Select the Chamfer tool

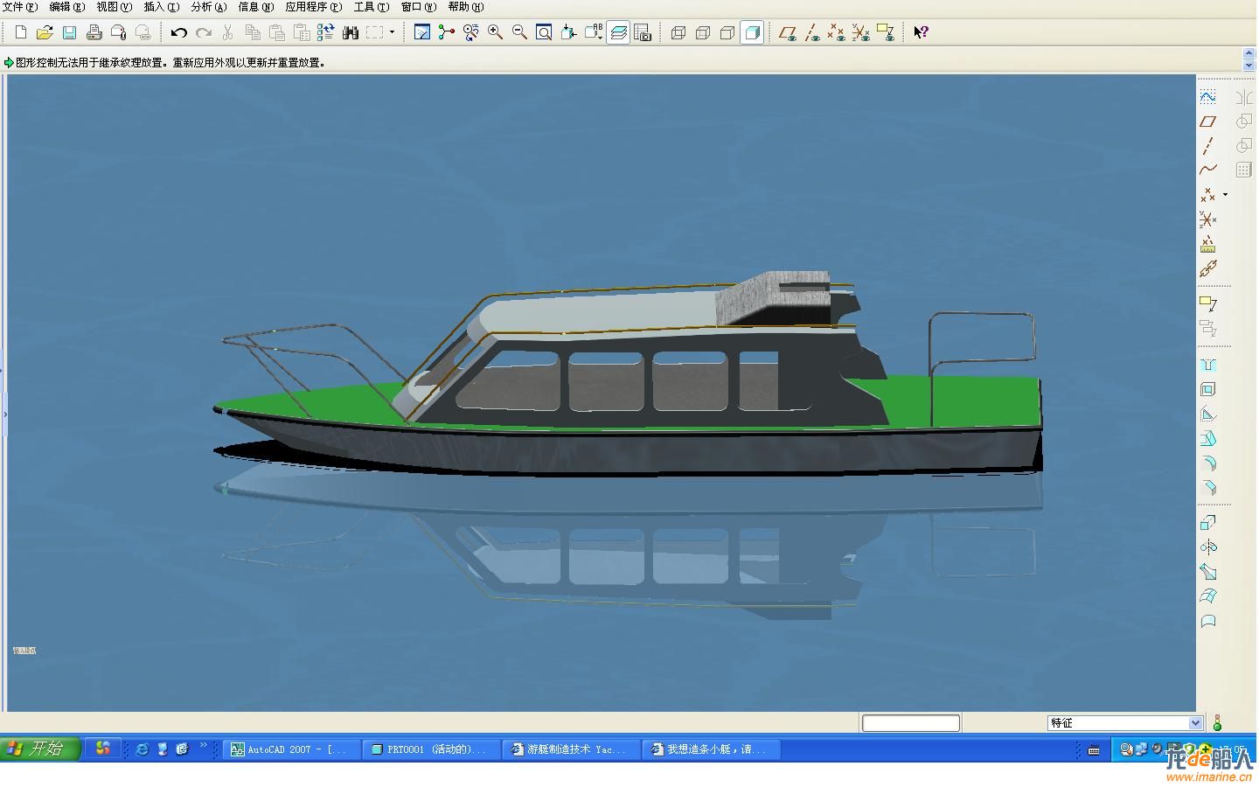coord(1208,487)
